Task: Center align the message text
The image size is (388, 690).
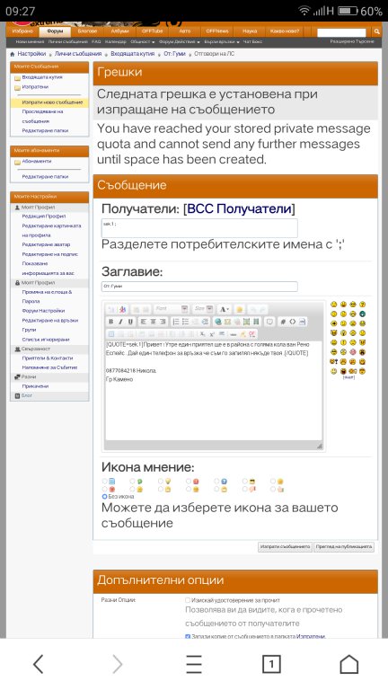Action: [153, 322]
